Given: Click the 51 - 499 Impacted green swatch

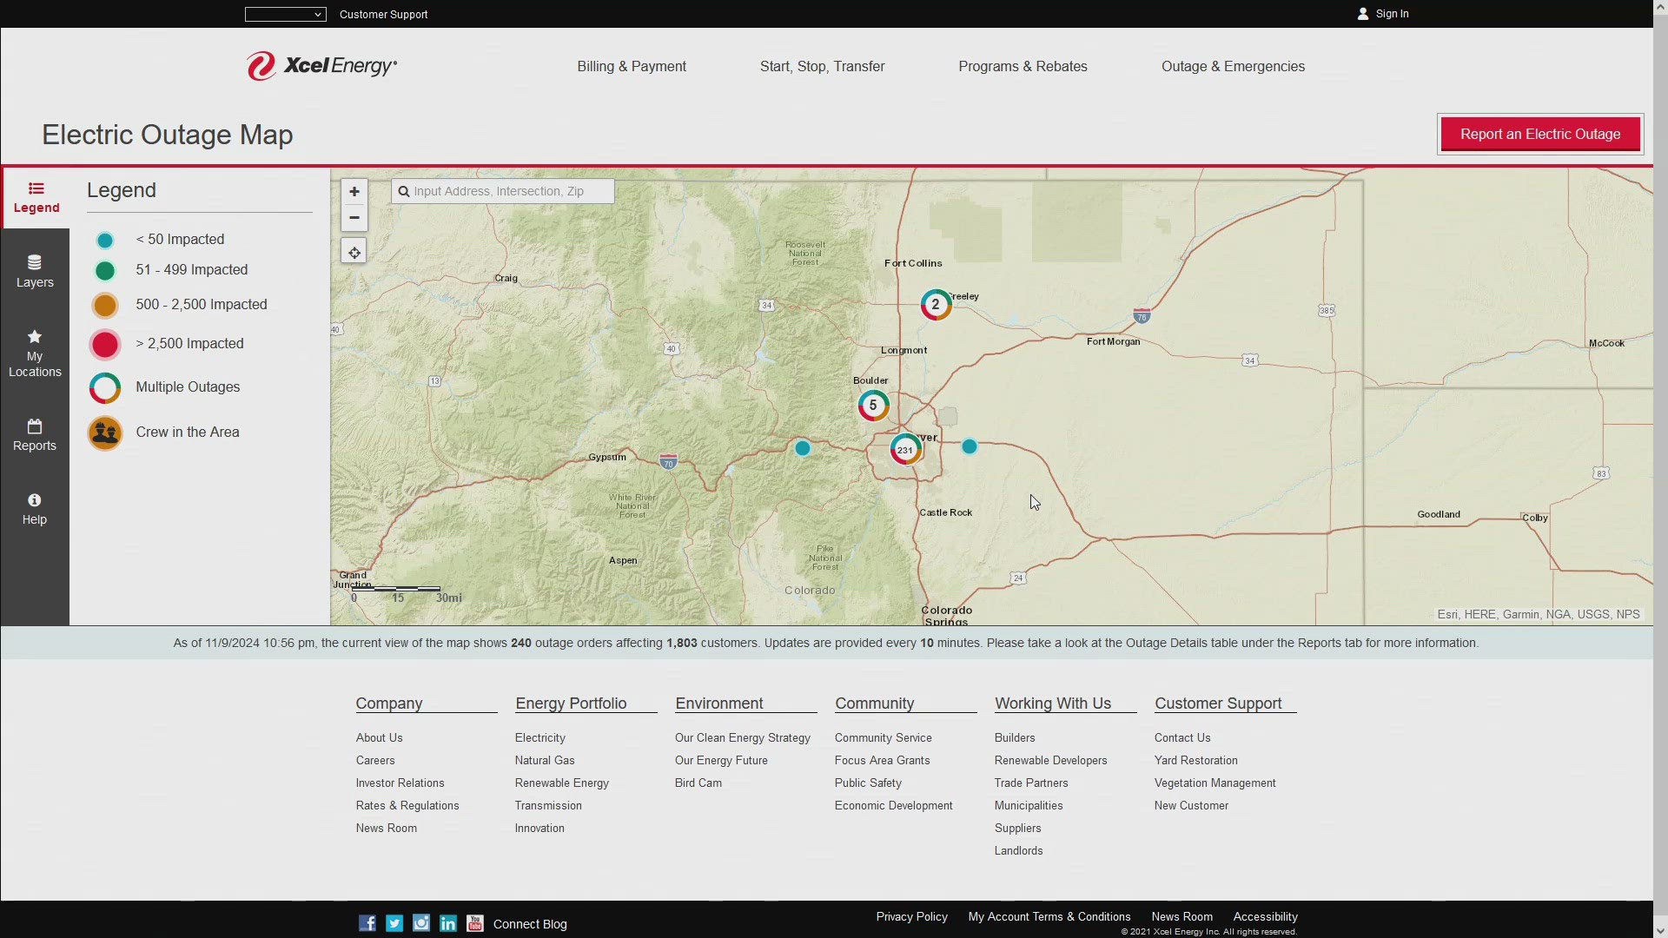Looking at the screenshot, I should [105, 271].
